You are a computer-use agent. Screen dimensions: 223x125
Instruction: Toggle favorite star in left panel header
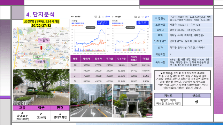103,17
